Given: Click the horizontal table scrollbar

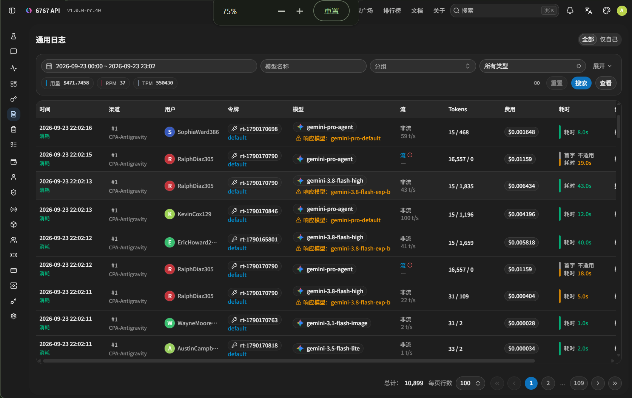Looking at the screenshot, I should click(289, 361).
